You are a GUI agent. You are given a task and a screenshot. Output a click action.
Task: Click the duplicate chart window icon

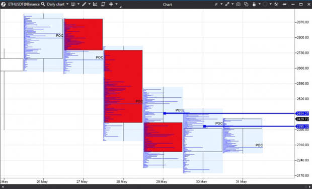pos(246,4)
